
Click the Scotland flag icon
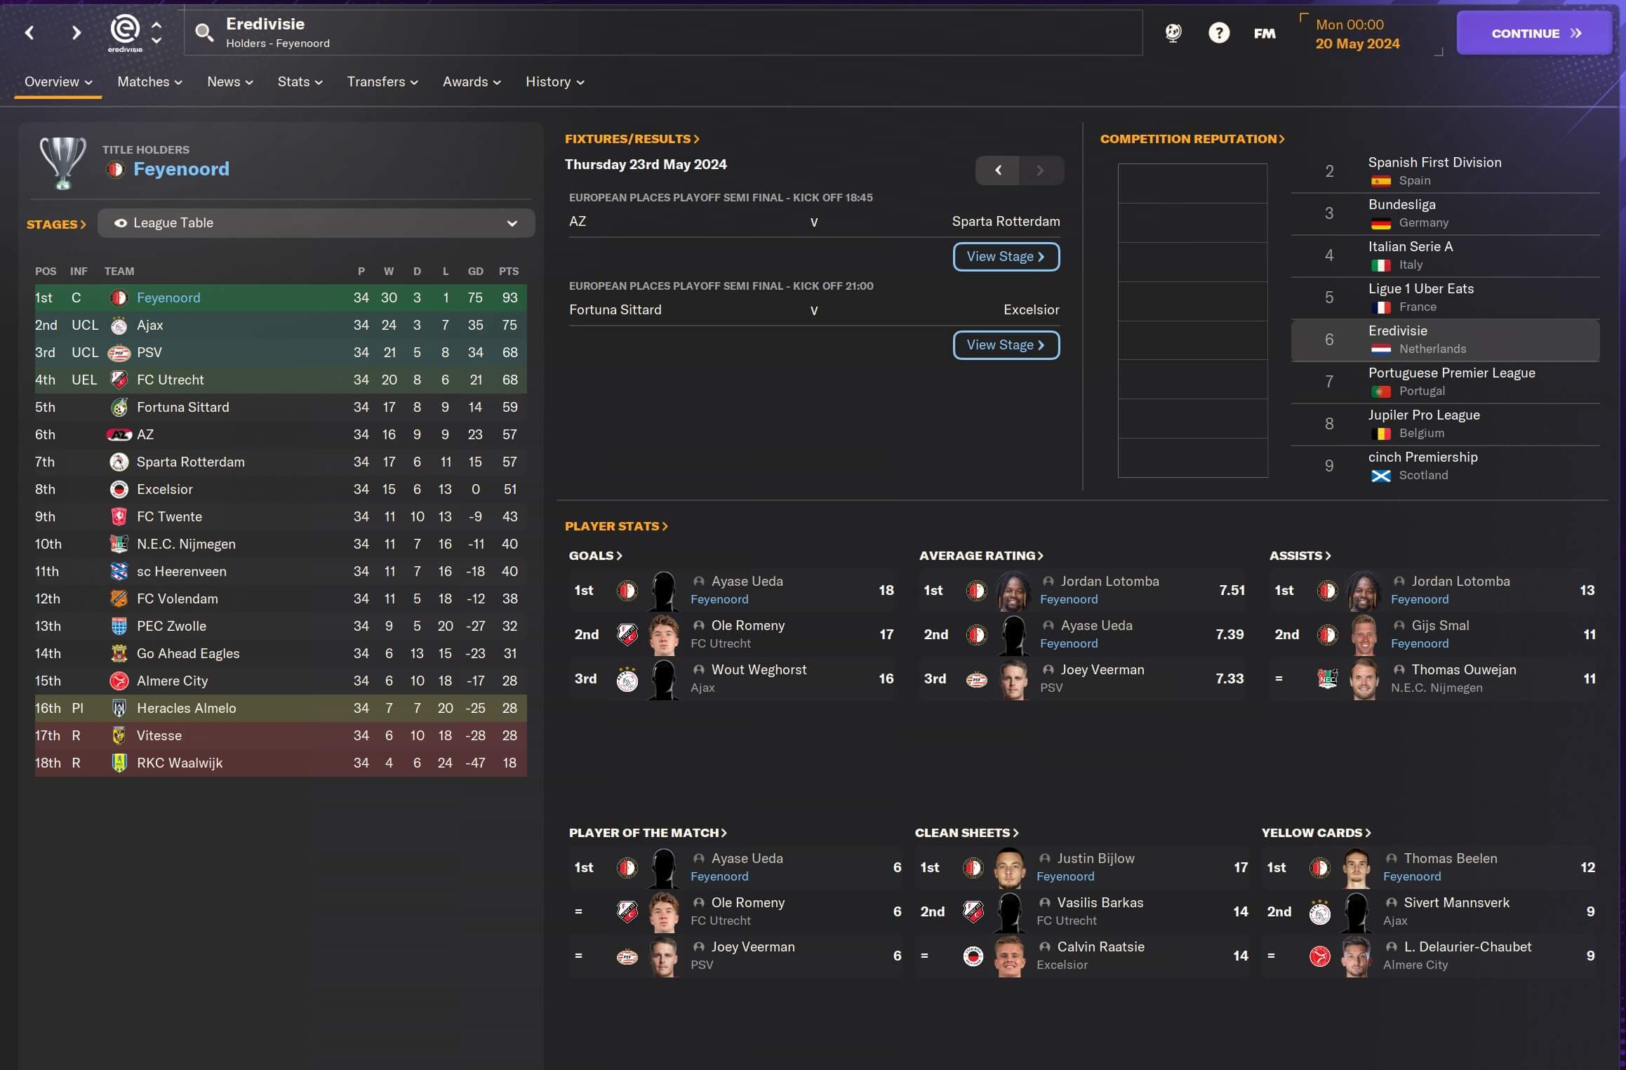point(1381,476)
